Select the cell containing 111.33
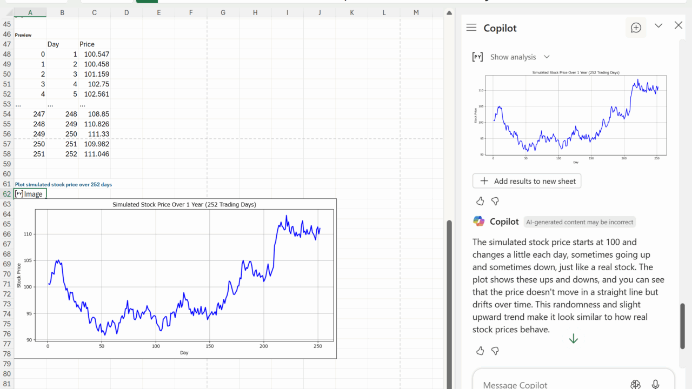The width and height of the screenshot is (692, 389). point(94,134)
